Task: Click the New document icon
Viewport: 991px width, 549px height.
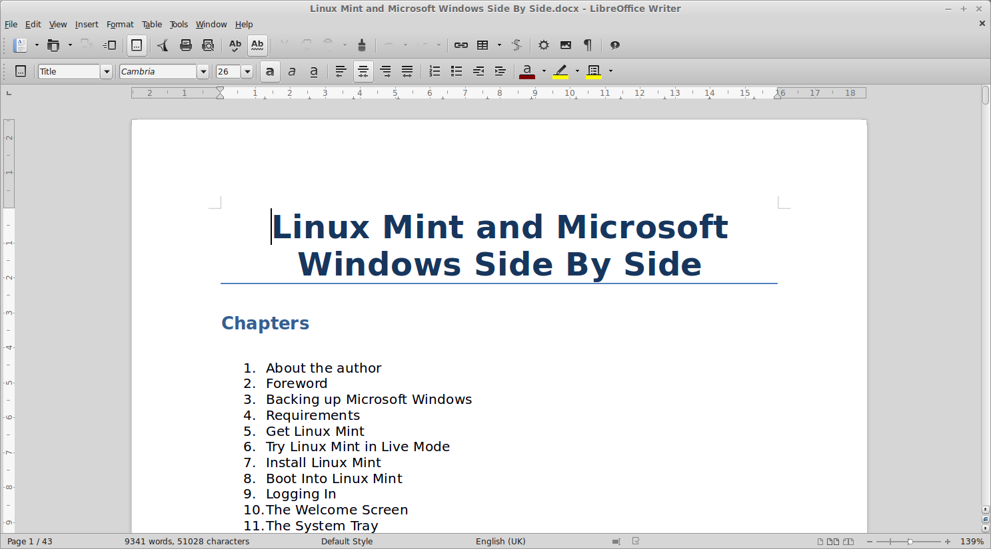Action: point(21,45)
